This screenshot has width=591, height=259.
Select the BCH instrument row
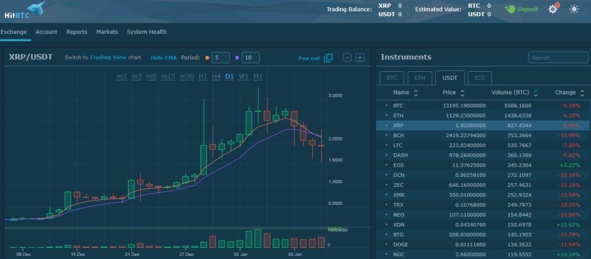pyautogui.click(x=483, y=135)
